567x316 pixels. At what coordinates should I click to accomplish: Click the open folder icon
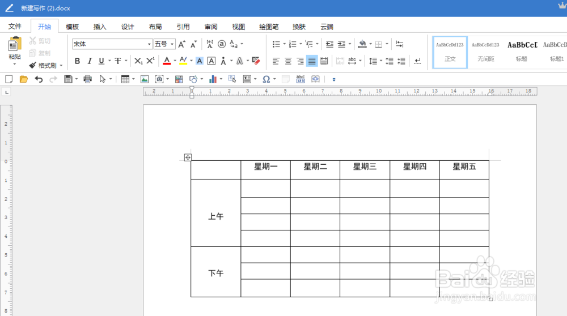(x=23, y=79)
